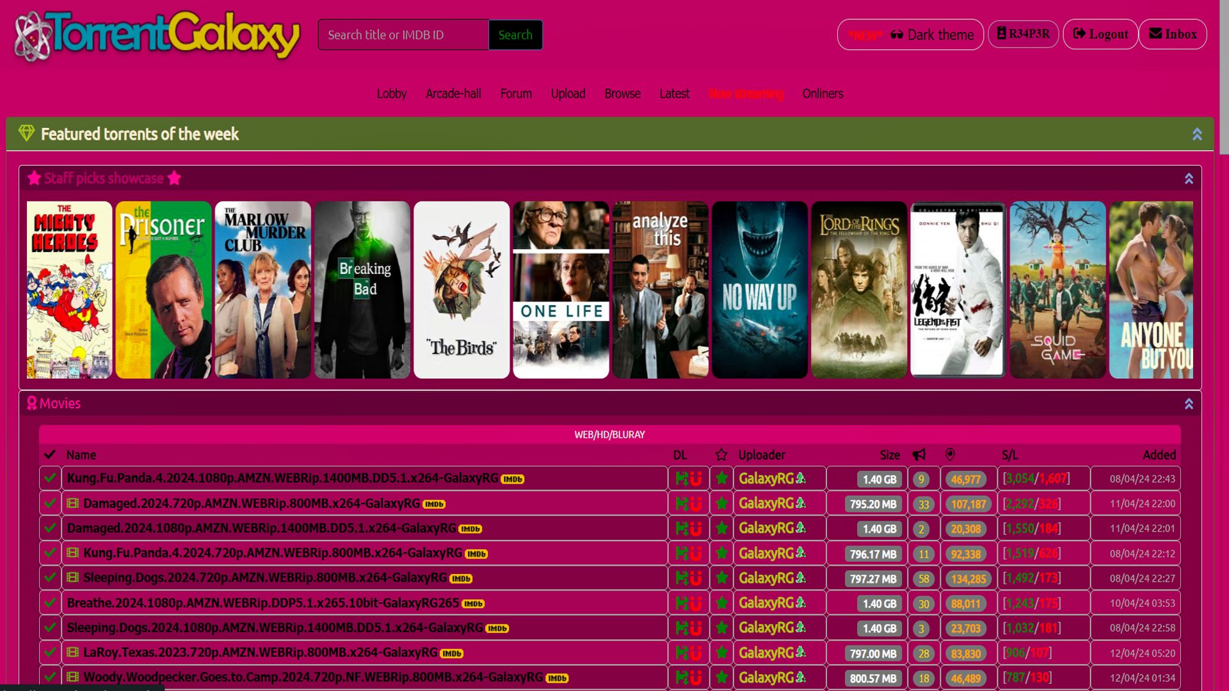Open magnet link for Kung.Fu.Panda.4 1080p
The height and width of the screenshot is (691, 1229).
(696, 479)
